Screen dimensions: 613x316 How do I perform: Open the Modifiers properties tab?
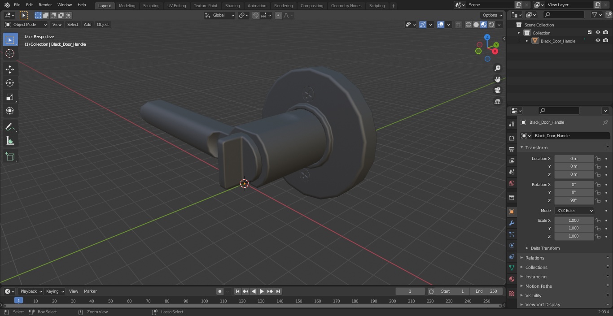512,223
